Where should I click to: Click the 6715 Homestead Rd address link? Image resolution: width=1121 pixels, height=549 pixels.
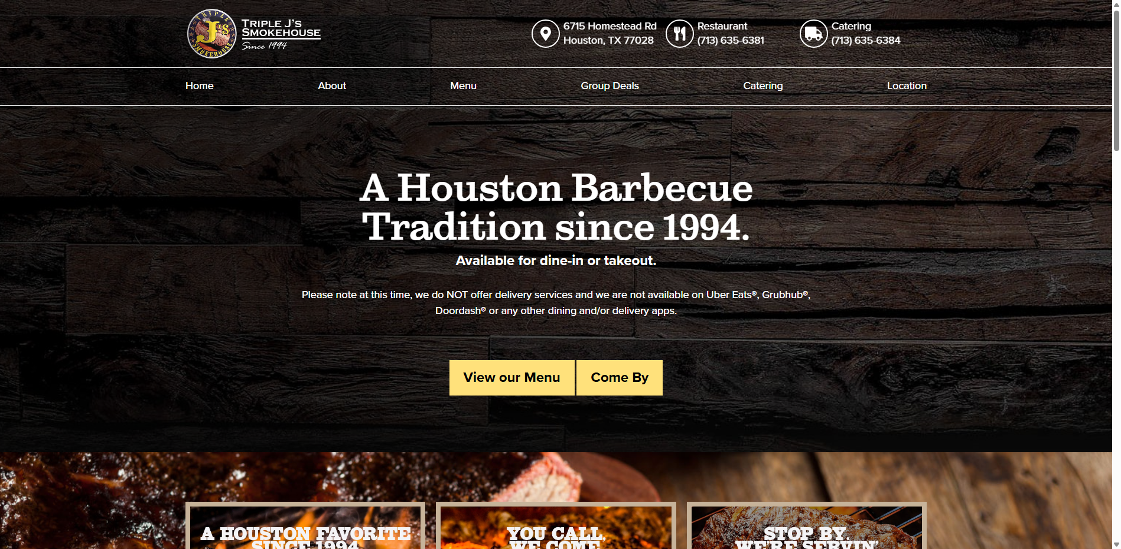(x=610, y=34)
